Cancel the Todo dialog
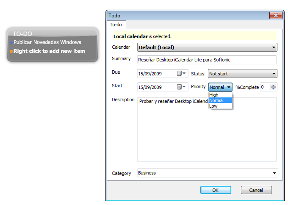This screenshot has width=288, height=205. pyautogui.click(x=256, y=190)
